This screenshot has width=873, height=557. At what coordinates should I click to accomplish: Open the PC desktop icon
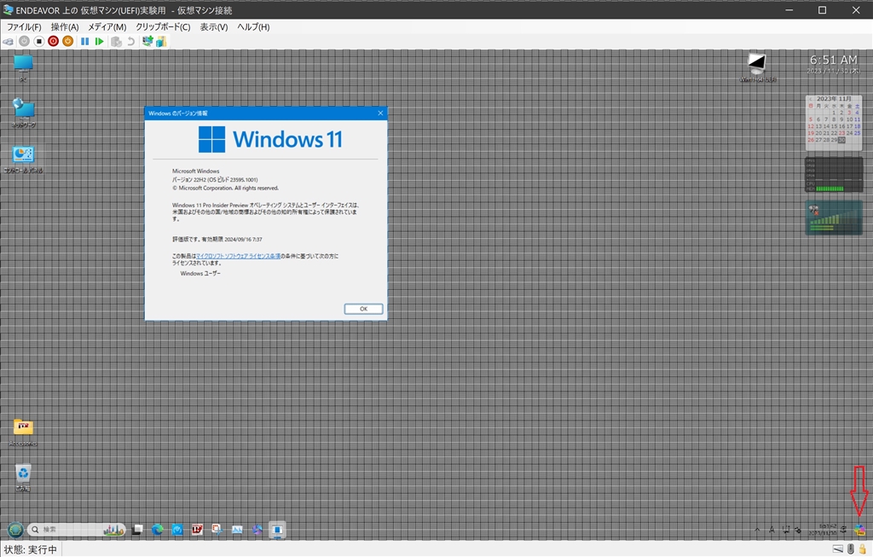tap(23, 68)
